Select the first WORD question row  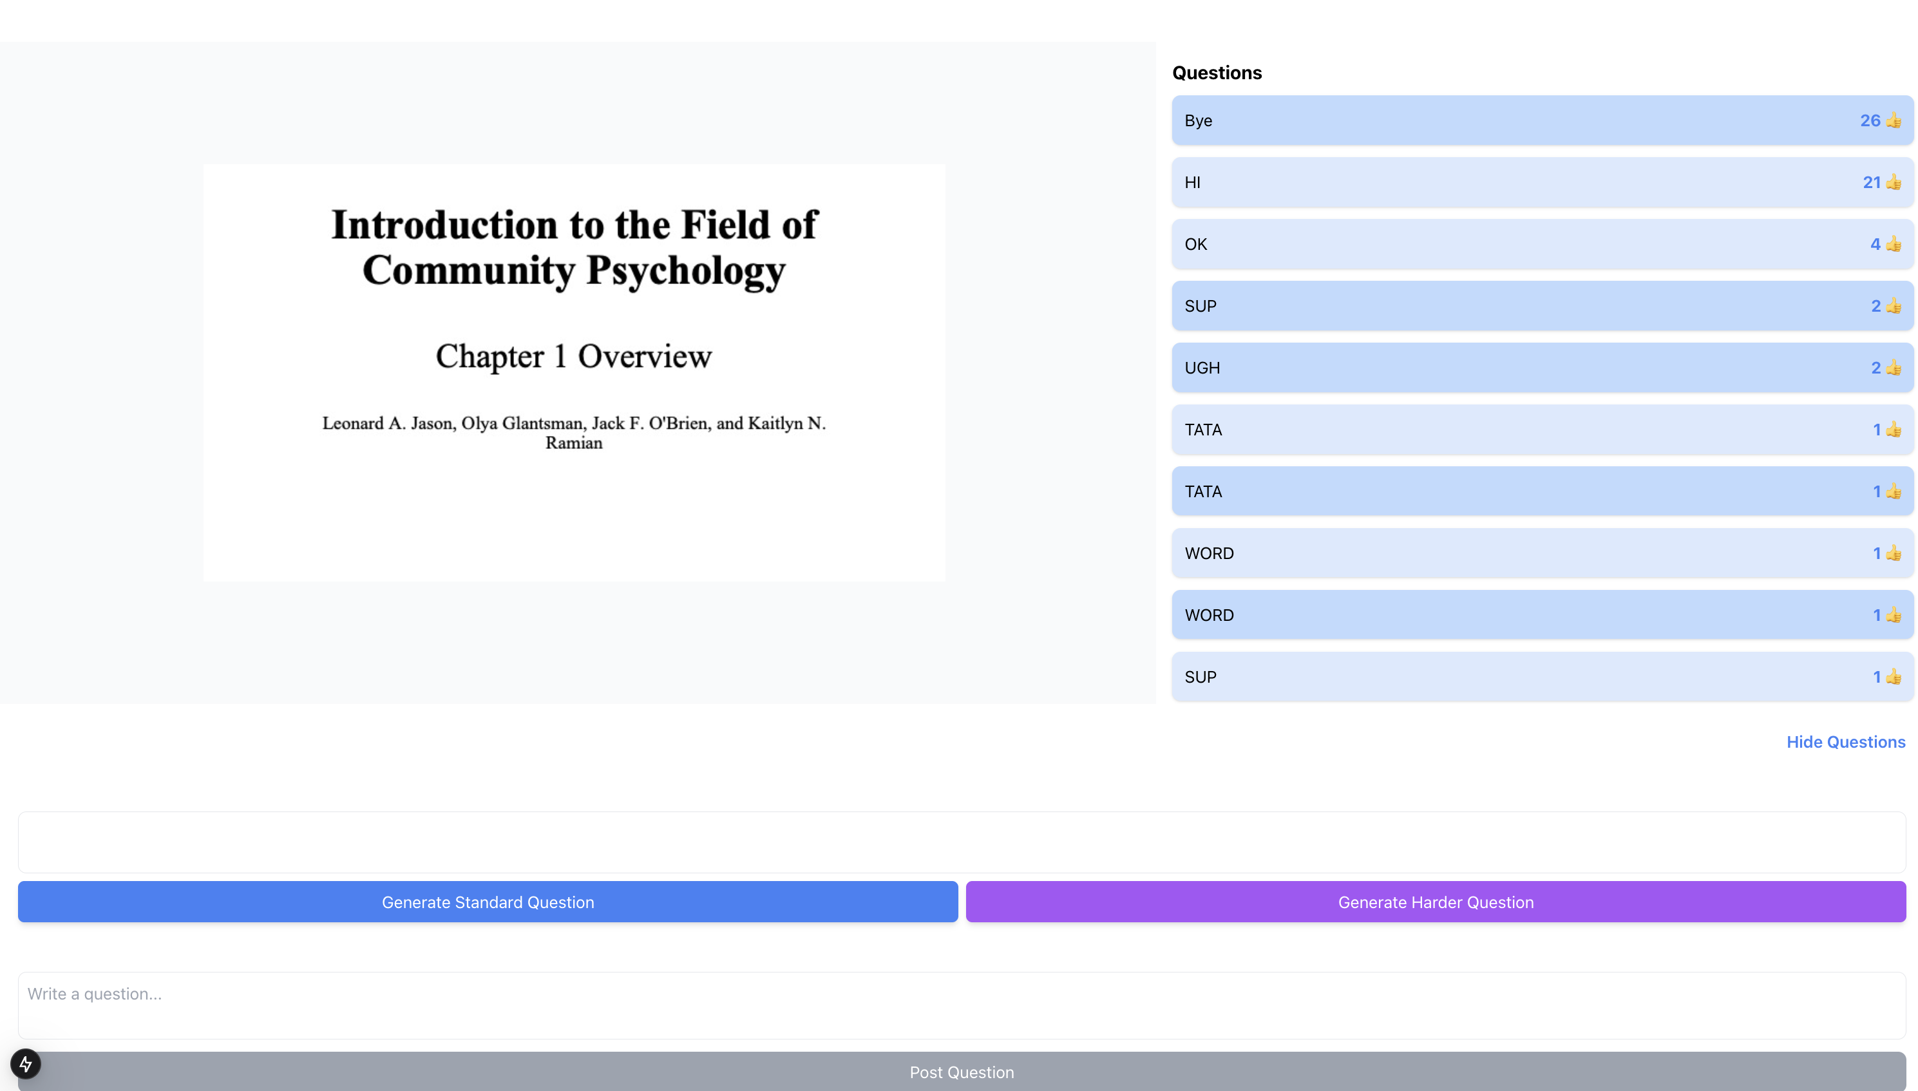point(1499,553)
